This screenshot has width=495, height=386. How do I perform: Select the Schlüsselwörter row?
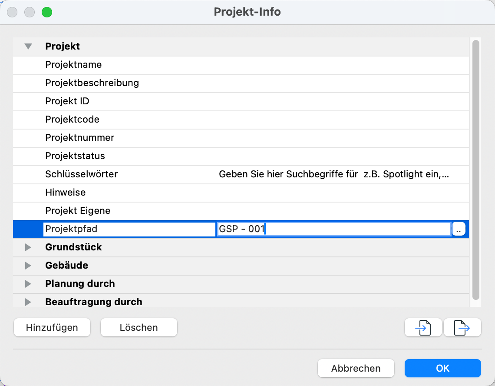point(130,174)
